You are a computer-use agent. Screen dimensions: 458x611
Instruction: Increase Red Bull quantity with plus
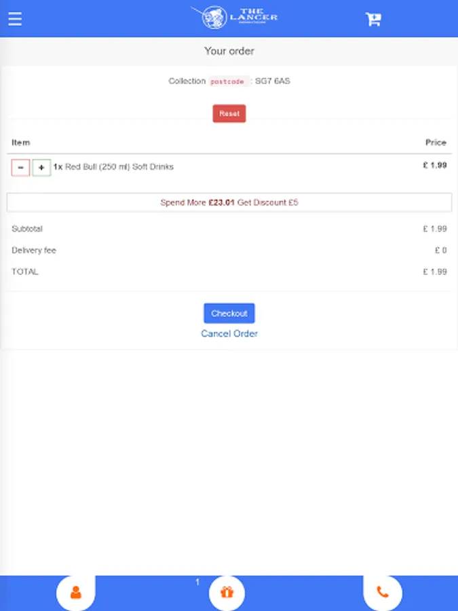[x=41, y=167]
